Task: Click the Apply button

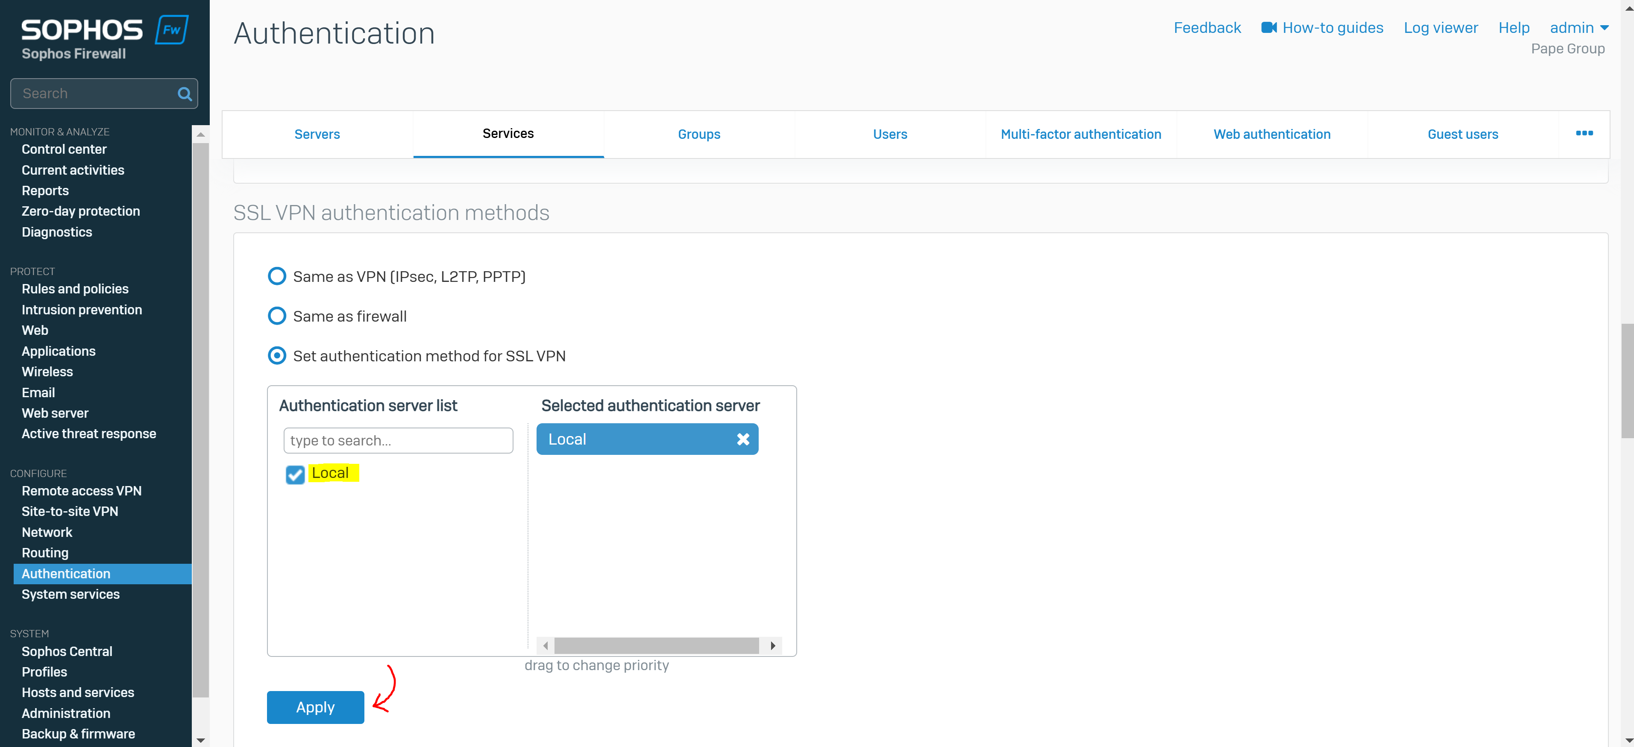Action: click(x=315, y=707)
